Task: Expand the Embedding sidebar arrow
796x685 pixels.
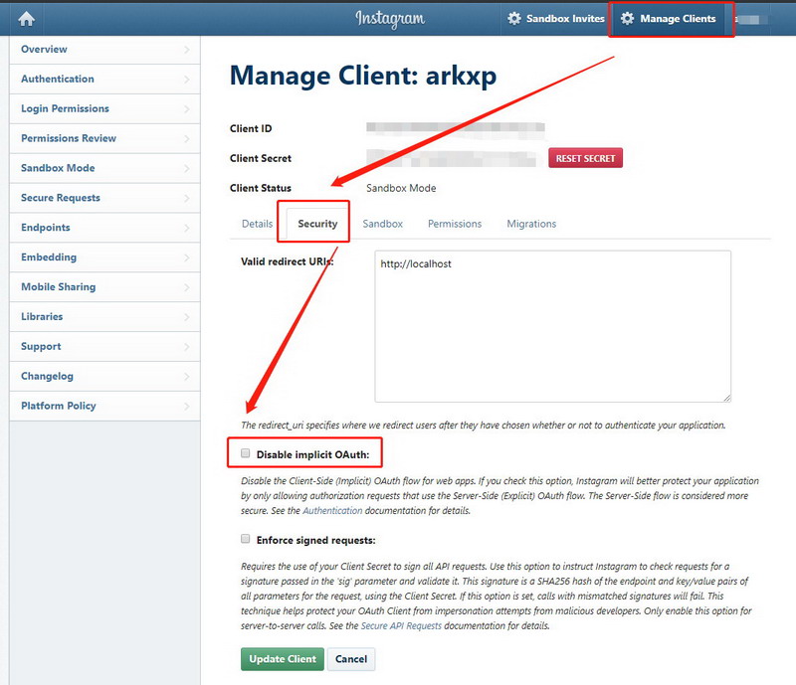Action: (187, 257)
